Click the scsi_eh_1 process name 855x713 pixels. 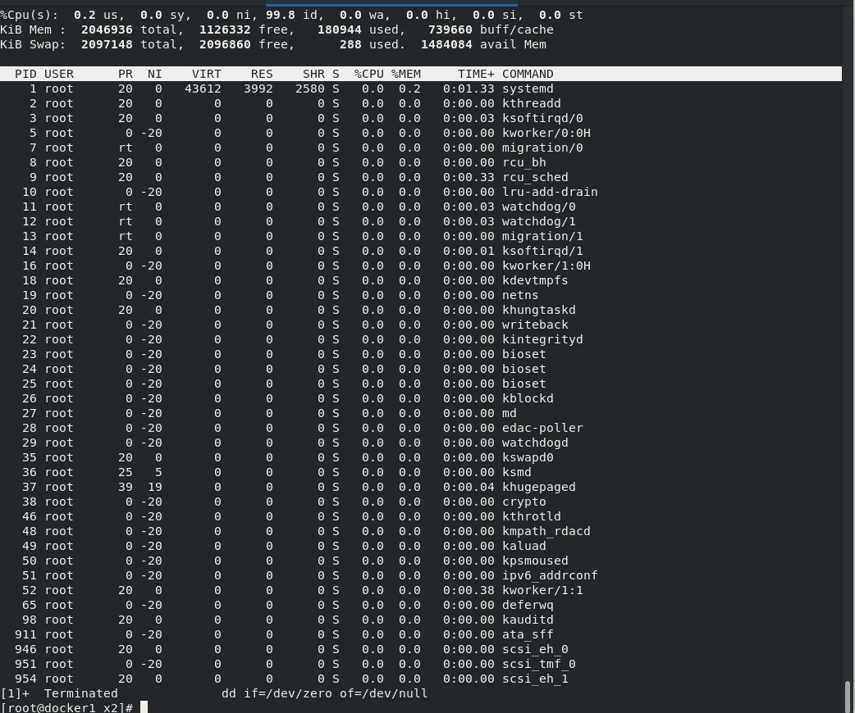pyautogui.click(x=535, y=678)
